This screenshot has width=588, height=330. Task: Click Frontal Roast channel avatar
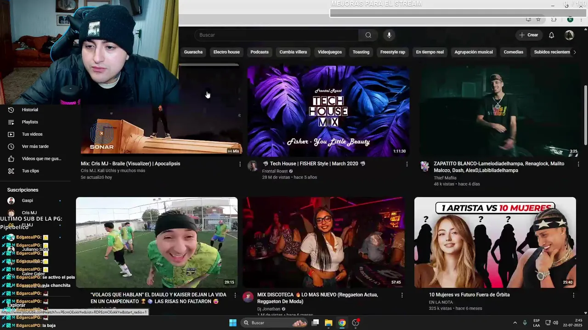tap(253, 166)
